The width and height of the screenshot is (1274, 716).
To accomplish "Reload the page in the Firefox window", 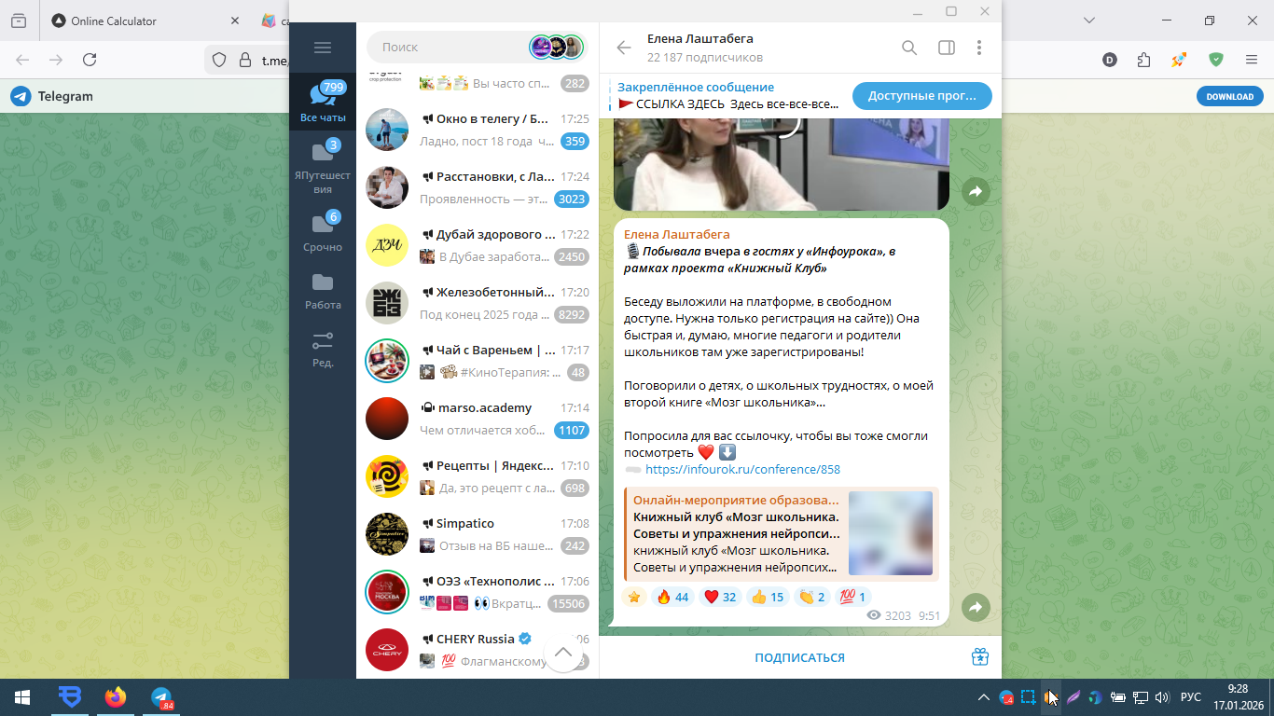I will (90, 60).
